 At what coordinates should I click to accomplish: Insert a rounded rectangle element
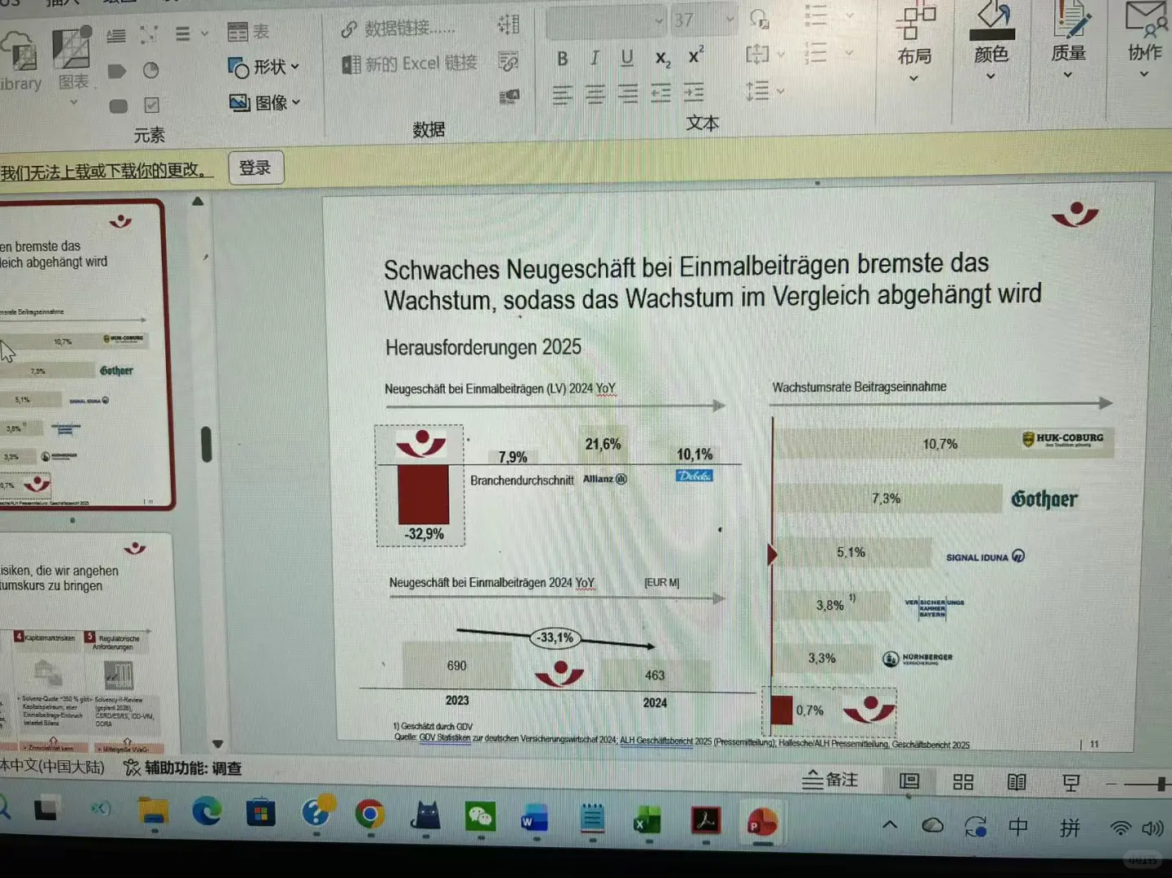click(119, 106)
